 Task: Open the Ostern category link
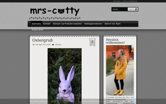[x=58, y=45]
